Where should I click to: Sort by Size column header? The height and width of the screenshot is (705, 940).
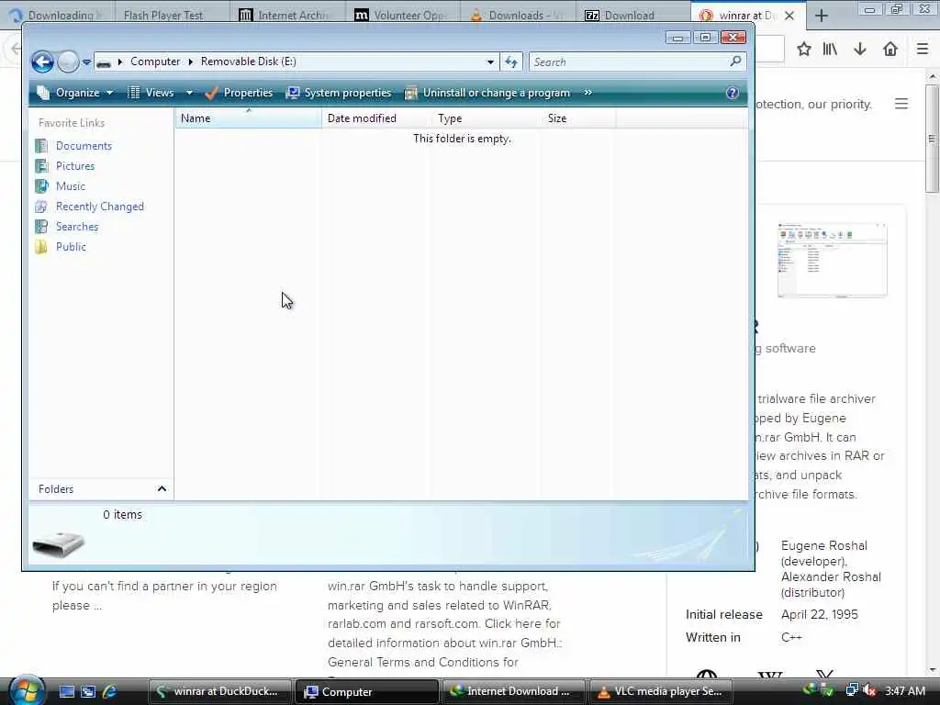tap(576, 118)
